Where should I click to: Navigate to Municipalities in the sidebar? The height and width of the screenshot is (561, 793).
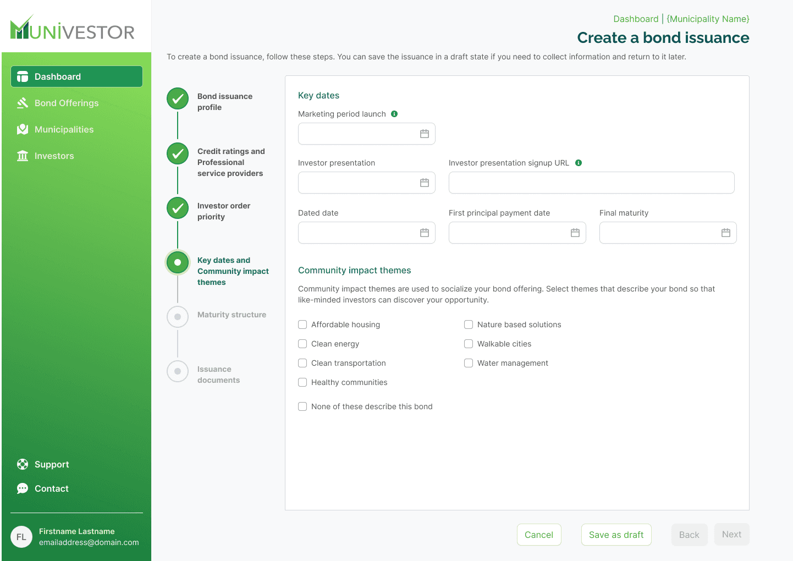(64, 129)
